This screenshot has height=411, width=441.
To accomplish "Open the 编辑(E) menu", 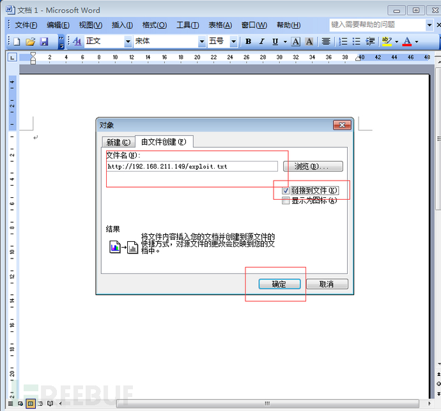I will point(58,26).
